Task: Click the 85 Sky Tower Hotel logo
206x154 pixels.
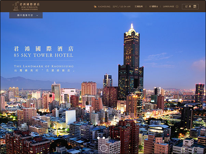Action: point(26,6)
